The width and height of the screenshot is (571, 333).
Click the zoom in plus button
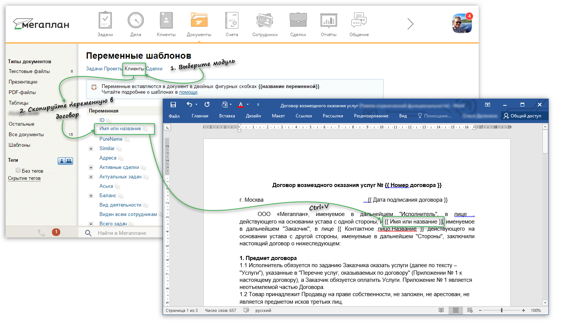tap(524, 310)
